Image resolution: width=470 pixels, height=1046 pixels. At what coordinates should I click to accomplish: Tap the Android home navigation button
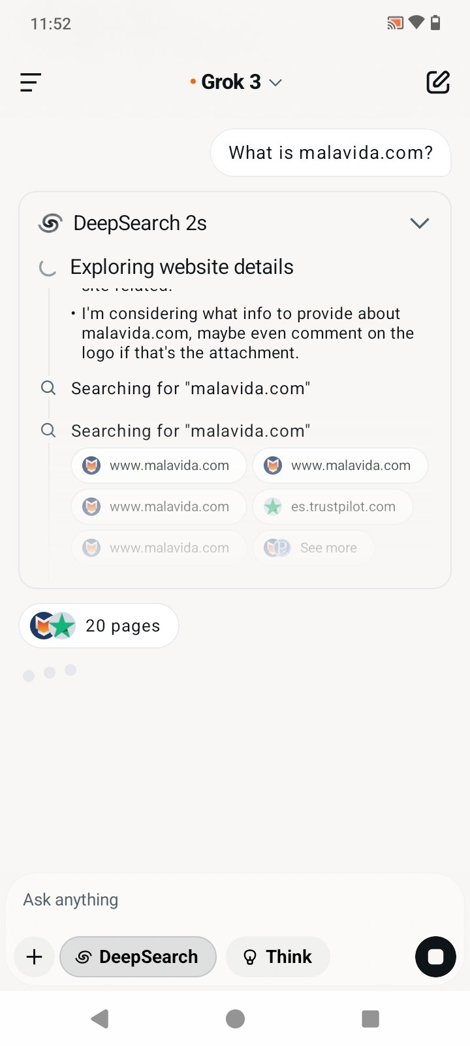235,1019
